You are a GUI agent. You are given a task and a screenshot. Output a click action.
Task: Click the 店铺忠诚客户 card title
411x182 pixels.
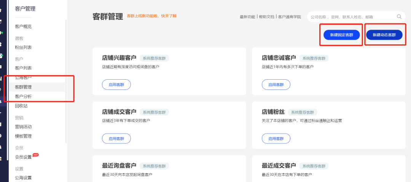click(x=279, y=58)
